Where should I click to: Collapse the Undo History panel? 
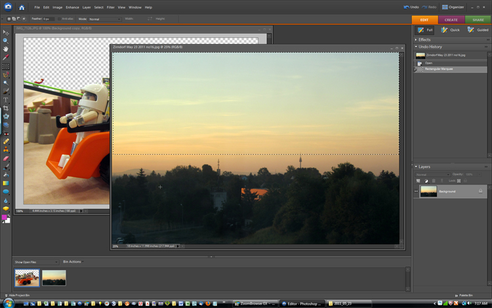pos(416,47)
